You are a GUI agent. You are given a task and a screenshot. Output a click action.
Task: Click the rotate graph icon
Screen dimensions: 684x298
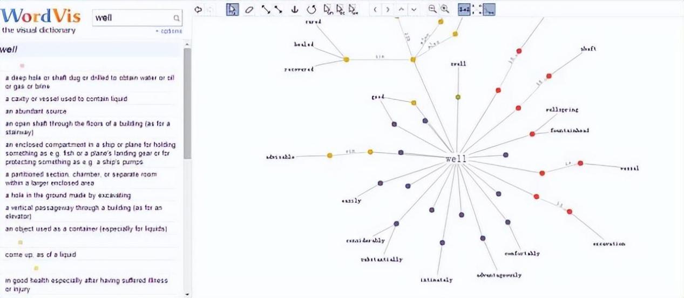(311, 9)
